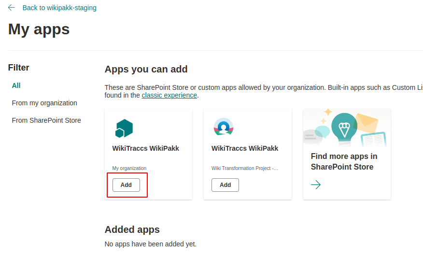Viewport: 423px width, 257px height.
Task: Filter by From SharePoint Store
Action: coord(46,120)
